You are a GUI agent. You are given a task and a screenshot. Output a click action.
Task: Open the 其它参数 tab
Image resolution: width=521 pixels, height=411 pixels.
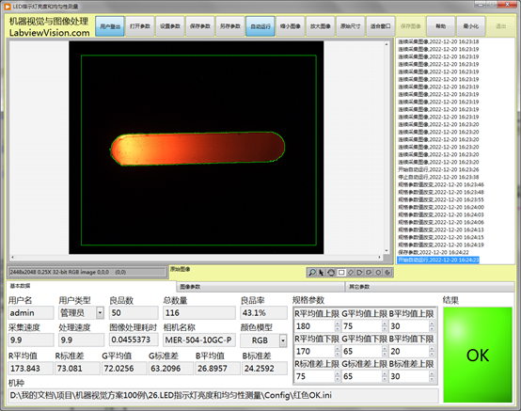(430, 287)
